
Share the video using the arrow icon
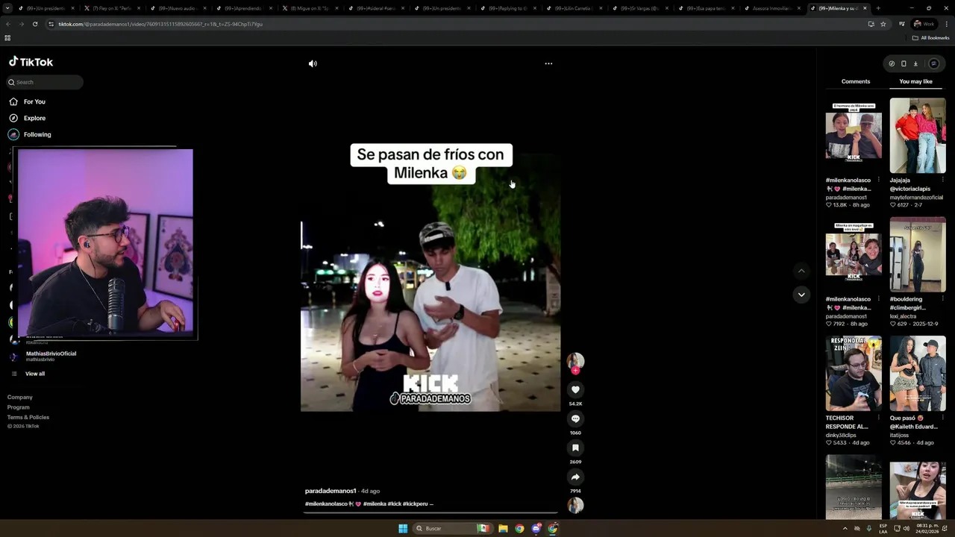(575, 477)
